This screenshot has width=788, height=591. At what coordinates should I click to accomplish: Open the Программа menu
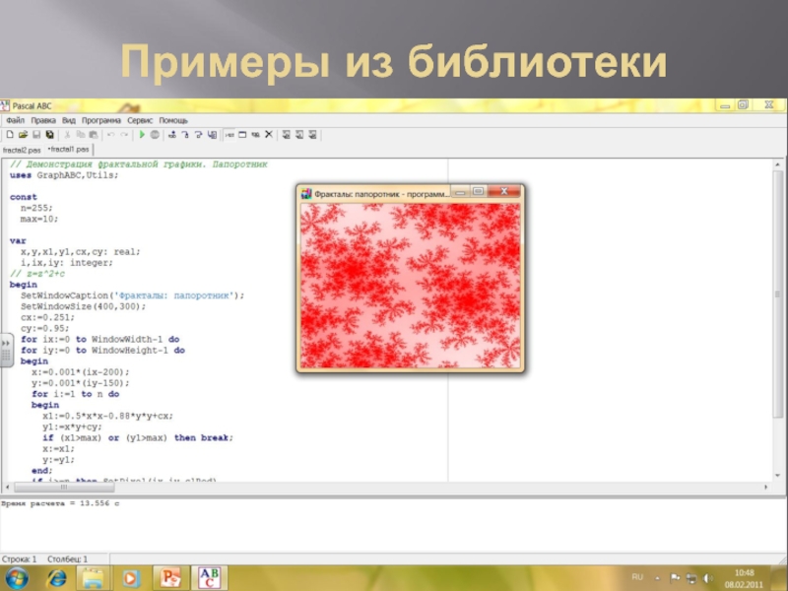coord(101,120)
